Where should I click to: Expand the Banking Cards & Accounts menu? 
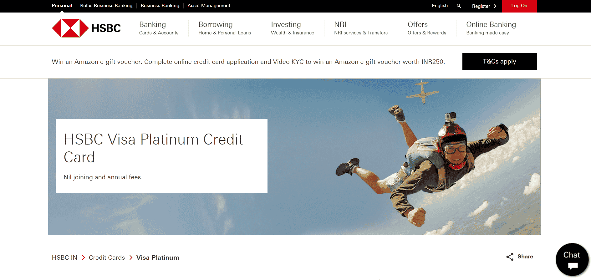[x=159, y=28]
